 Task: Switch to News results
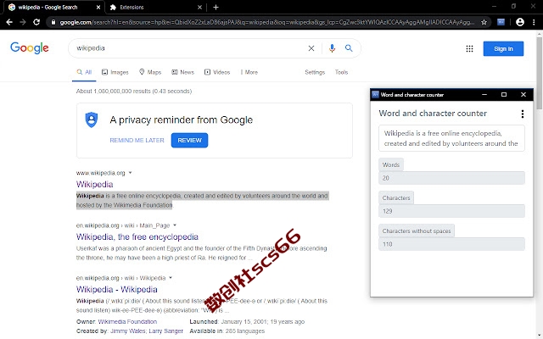[183, 72]
